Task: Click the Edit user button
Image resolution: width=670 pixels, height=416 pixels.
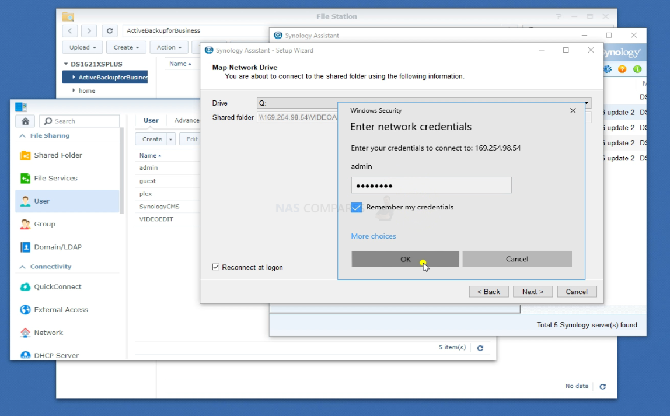Action: tap(190, 139)
